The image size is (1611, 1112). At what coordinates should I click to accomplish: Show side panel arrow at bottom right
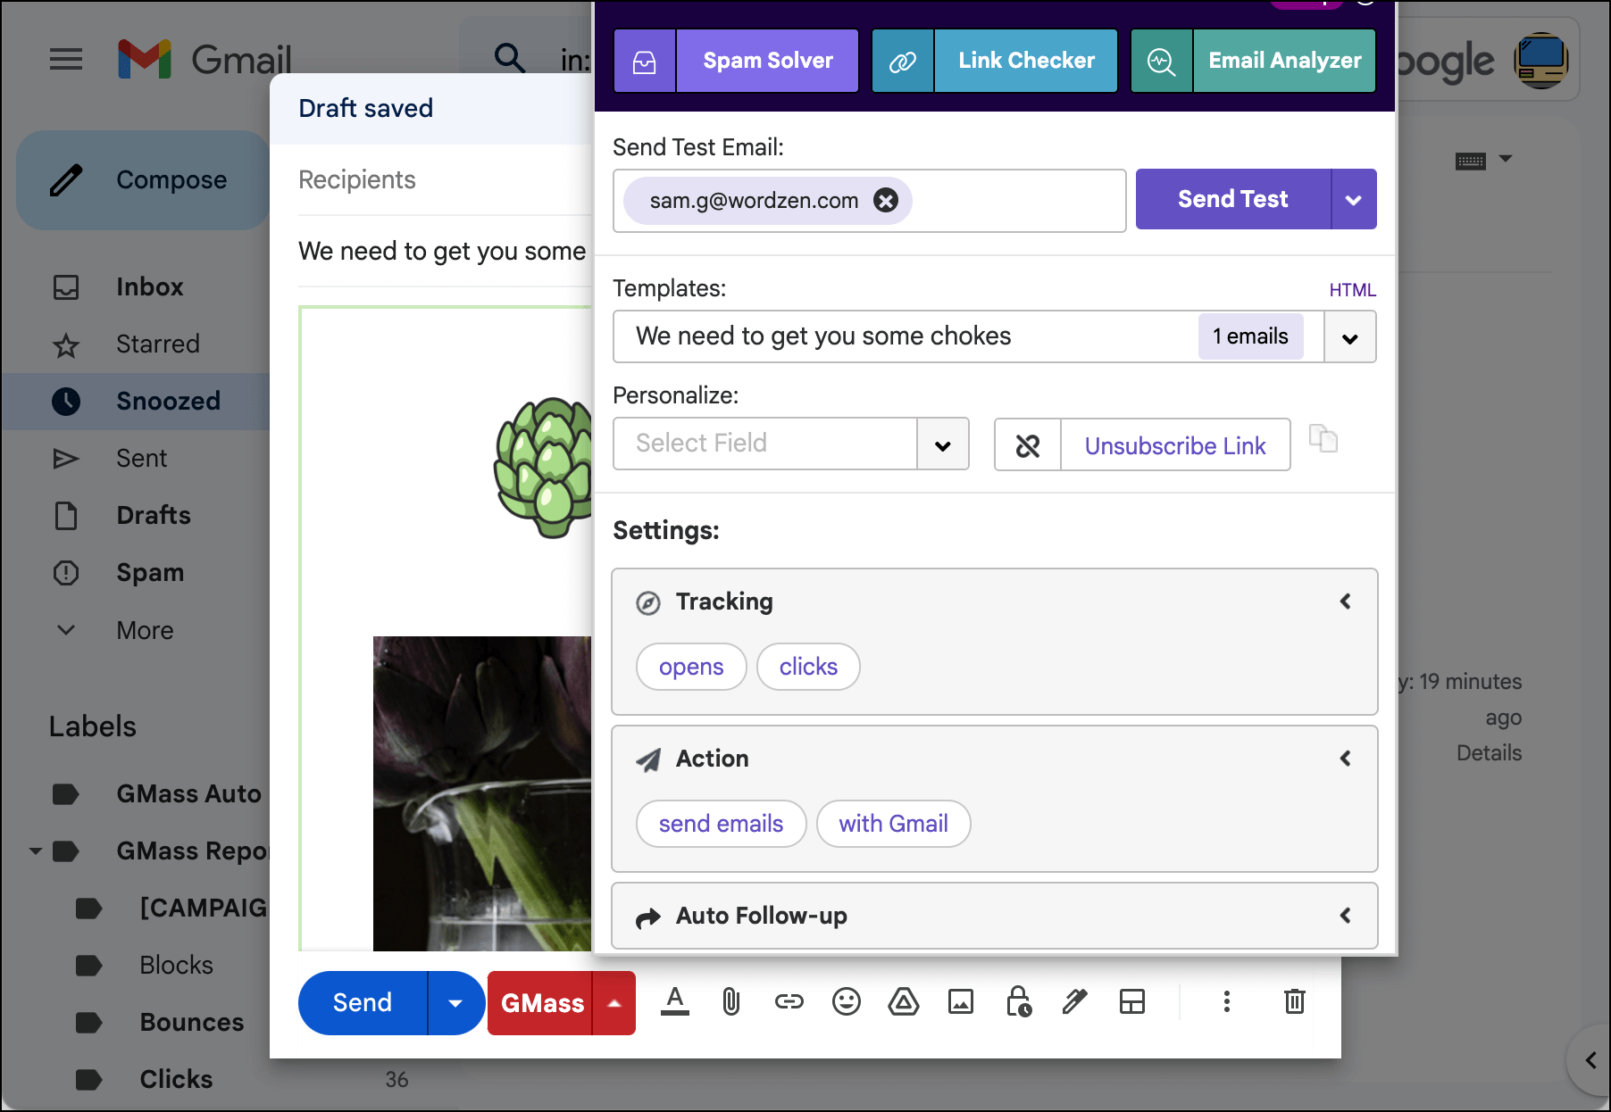click(x=1590, y=1060)
